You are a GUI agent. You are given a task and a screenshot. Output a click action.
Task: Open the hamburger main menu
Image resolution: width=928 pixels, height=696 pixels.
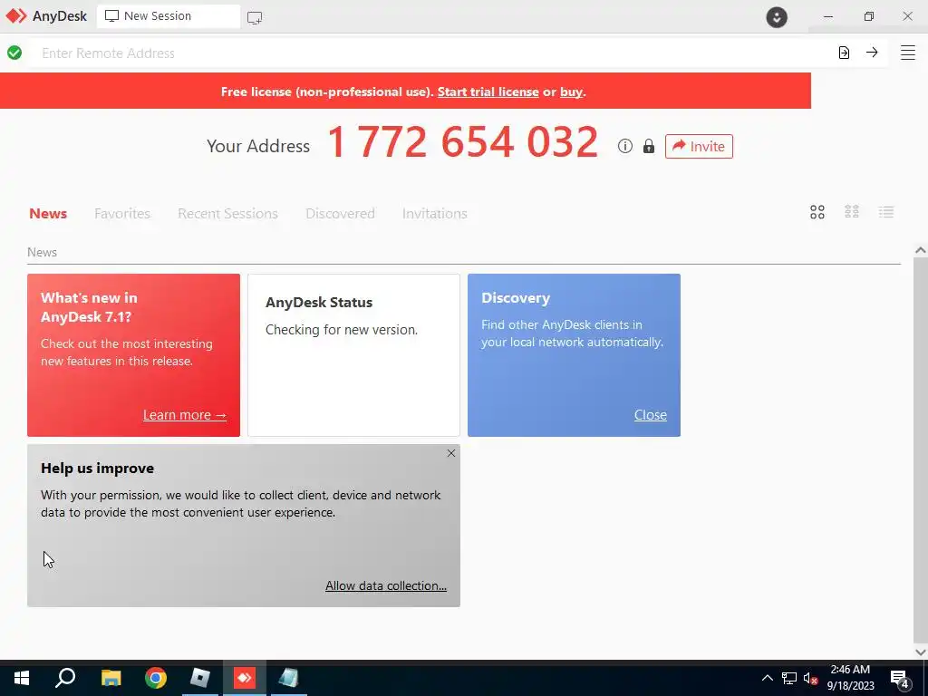908,52
